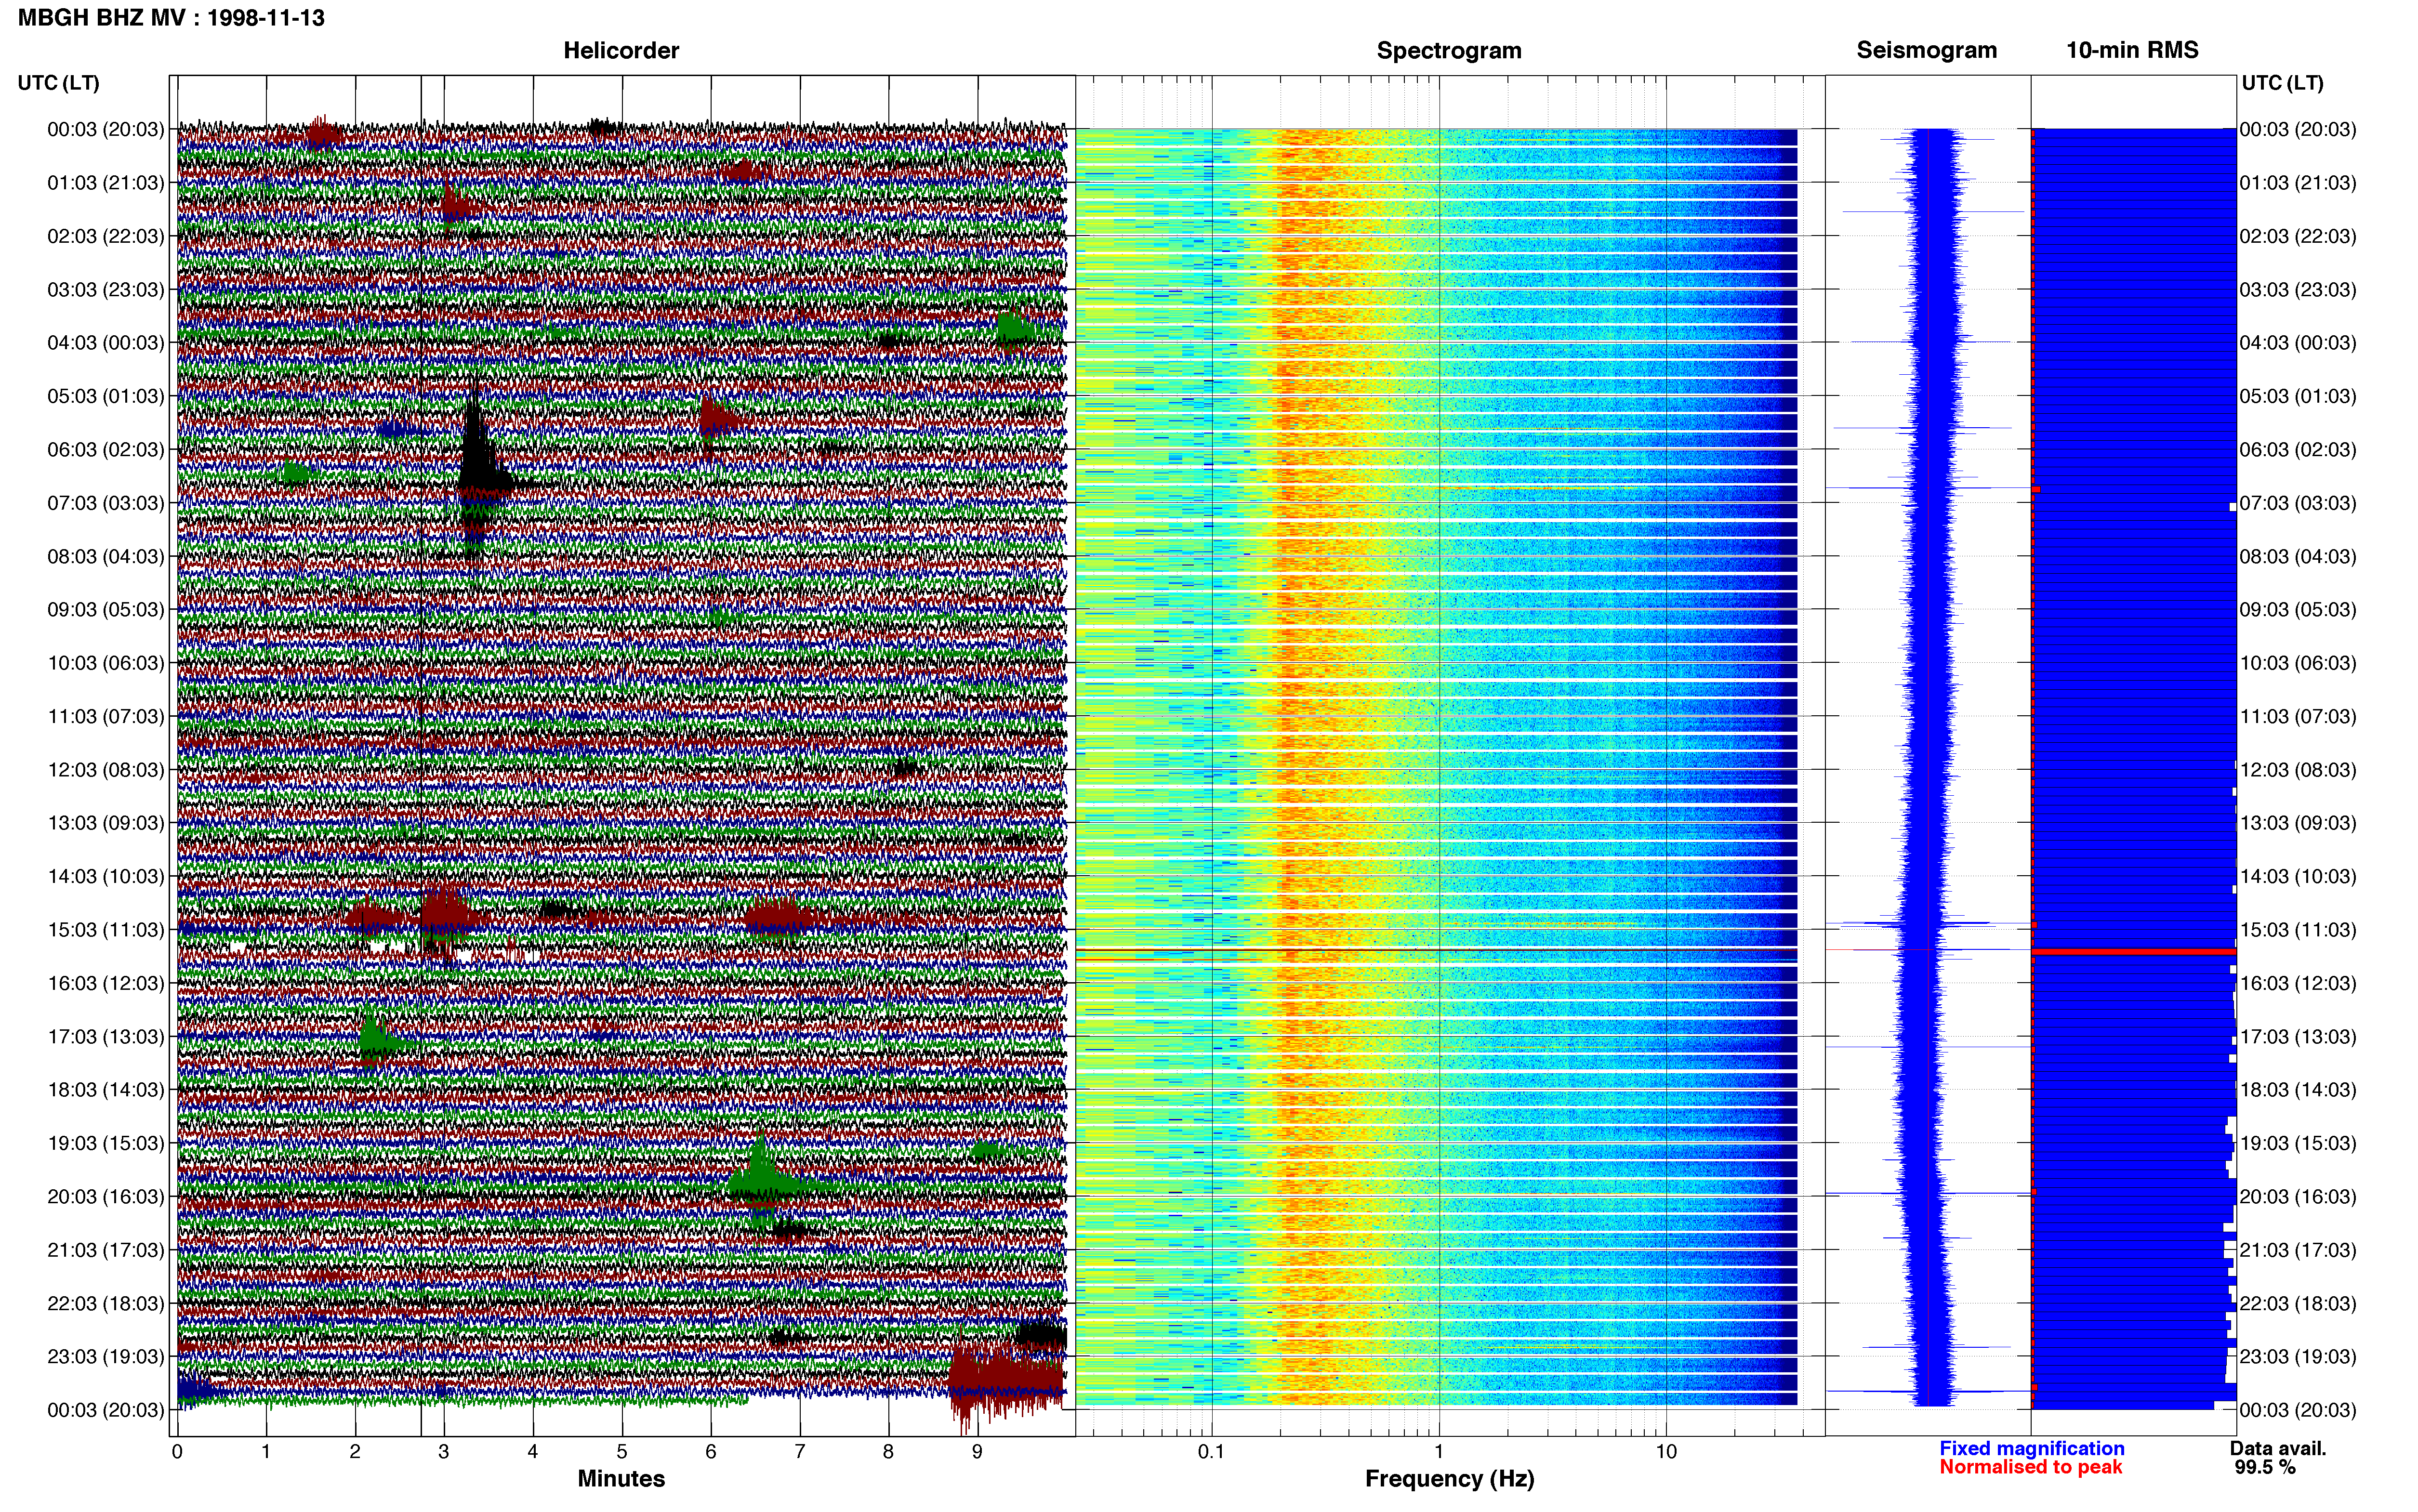
Task: Click the right time label 15:03 (11:03)
Action: (x=2298, y=930)
